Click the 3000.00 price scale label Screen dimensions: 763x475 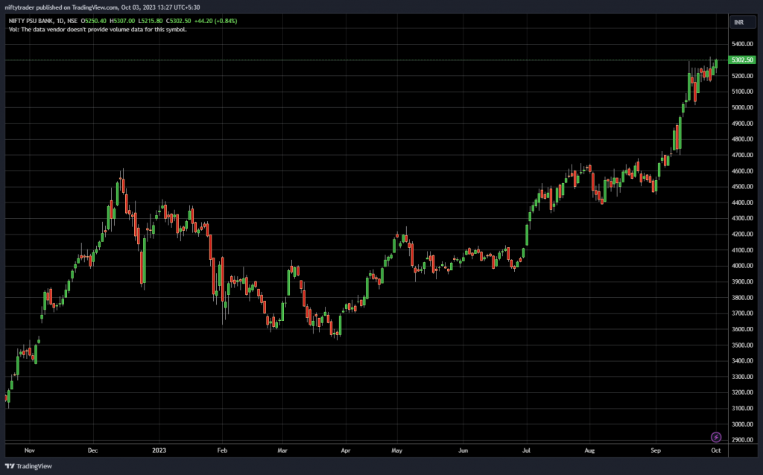(x=742, y=424)
